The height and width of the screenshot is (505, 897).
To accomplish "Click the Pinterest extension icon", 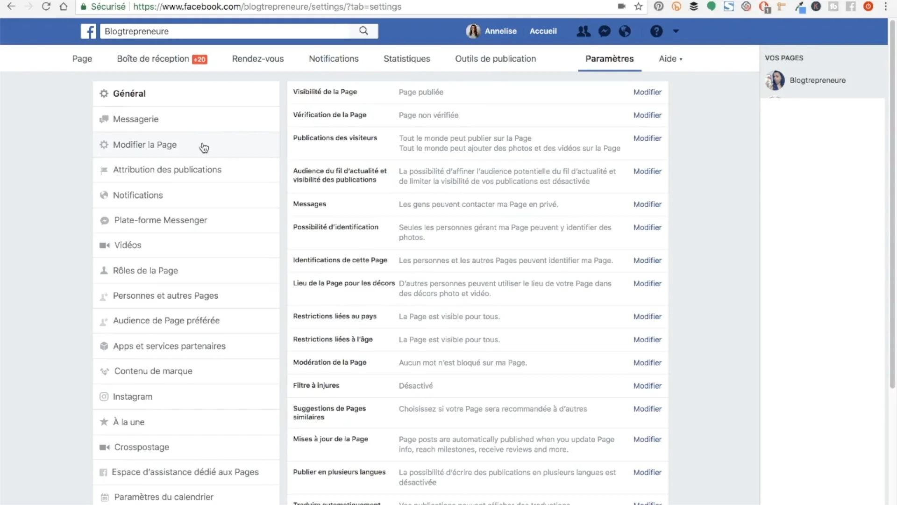I will (x=659, y=7).
